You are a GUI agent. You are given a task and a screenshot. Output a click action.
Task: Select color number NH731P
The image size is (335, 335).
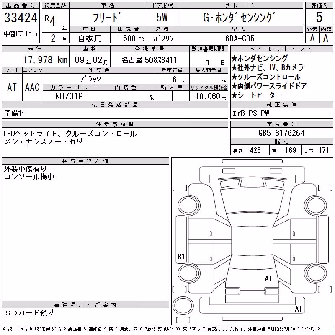point(69,96)
